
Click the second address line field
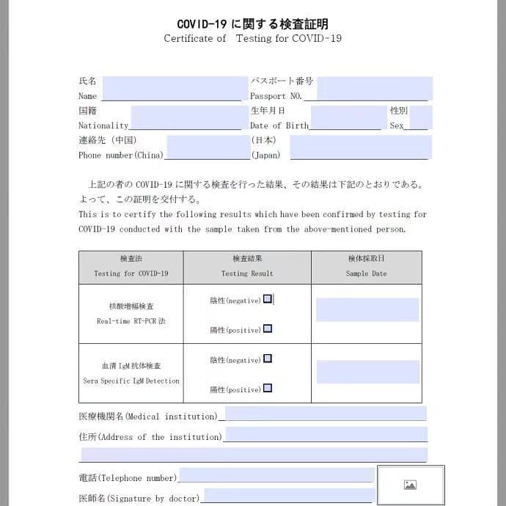[x=254, y=455]
